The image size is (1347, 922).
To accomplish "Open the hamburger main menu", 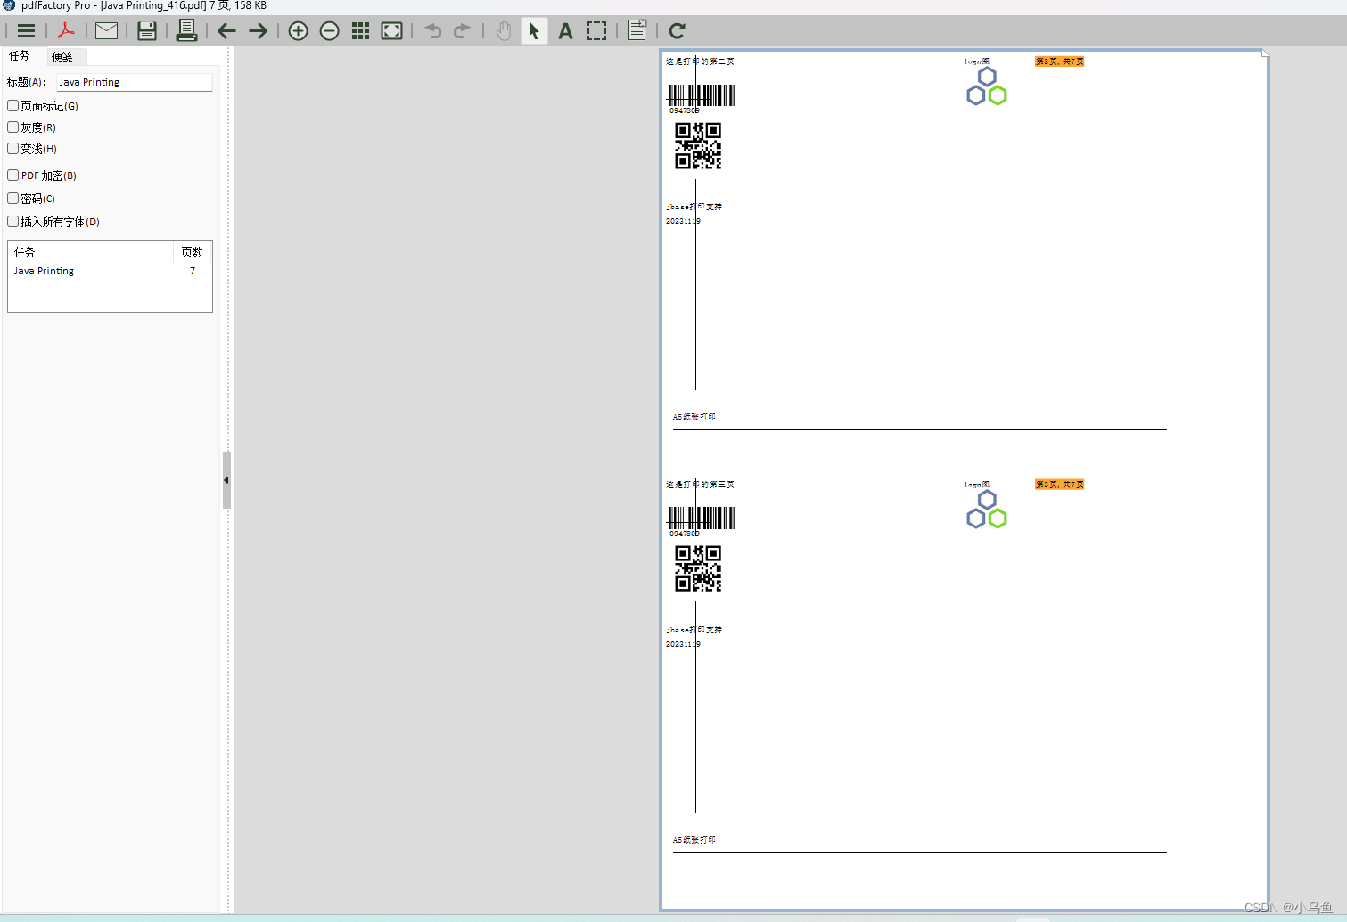I will (x=26, y=31).
